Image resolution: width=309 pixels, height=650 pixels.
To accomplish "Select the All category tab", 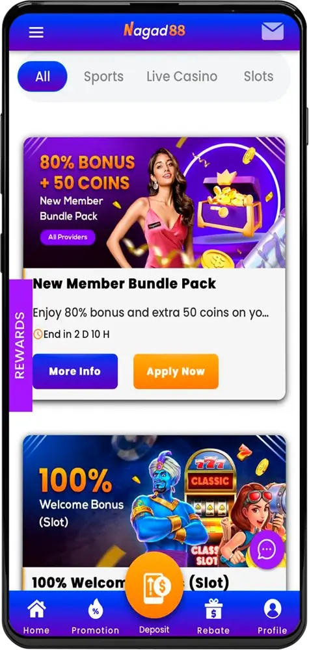I will tap(42, 76).
